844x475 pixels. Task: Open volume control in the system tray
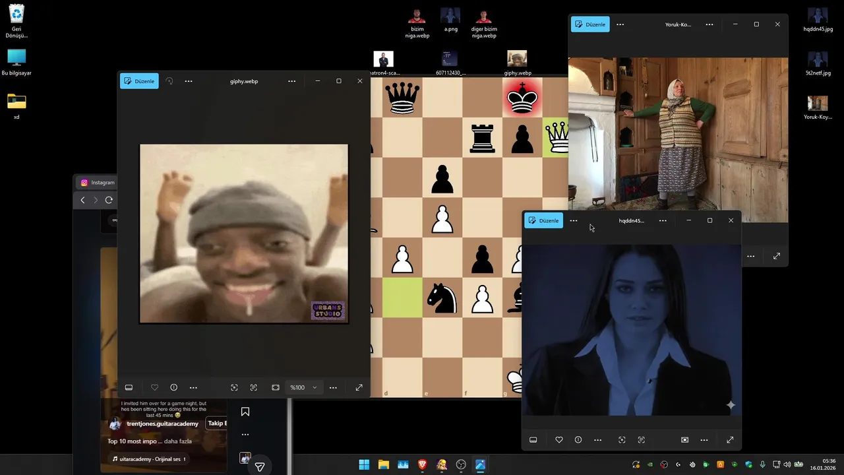[x=787, y=464]
